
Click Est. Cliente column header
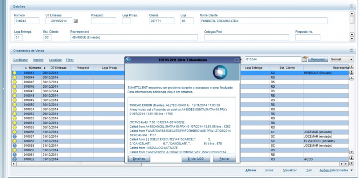coord(287,68)
